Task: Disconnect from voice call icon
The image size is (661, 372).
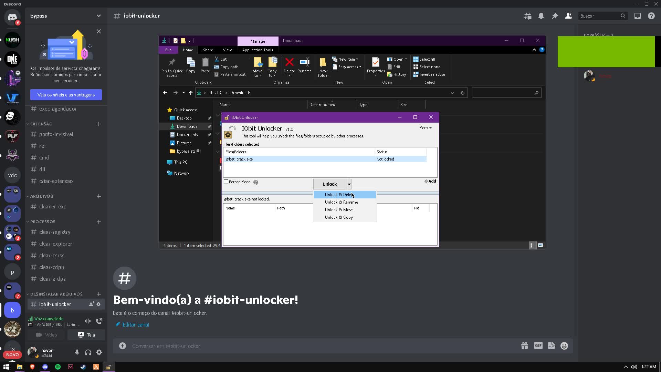Action: (x=99, y=321)
